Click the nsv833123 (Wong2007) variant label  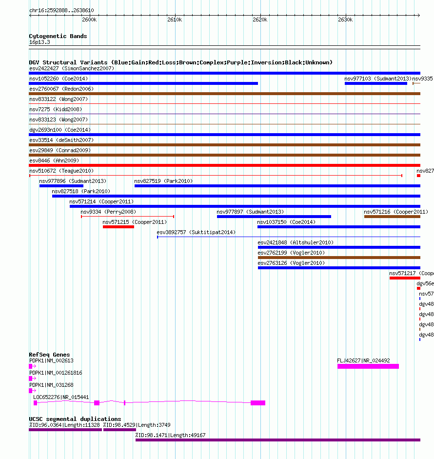(x=59, y=120)
